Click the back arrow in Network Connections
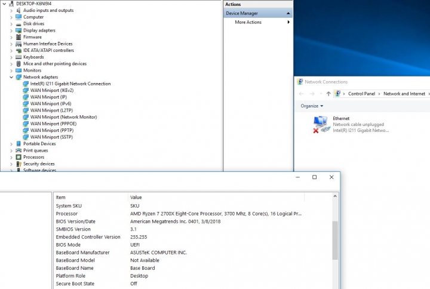The width and height of the screenshot is (430, 289). [x=301, y=94]
